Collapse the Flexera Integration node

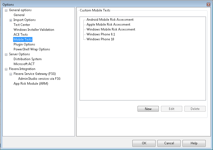point(6,69)
